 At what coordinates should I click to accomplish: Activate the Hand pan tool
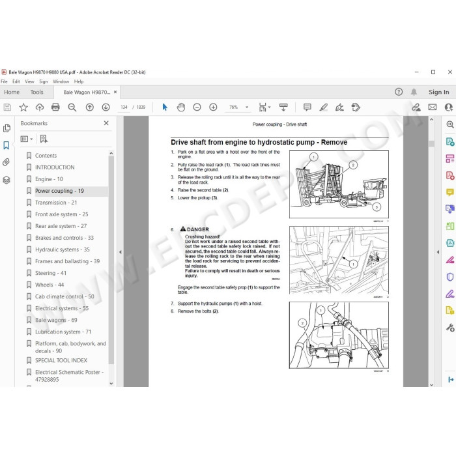(x=181, y=107)
